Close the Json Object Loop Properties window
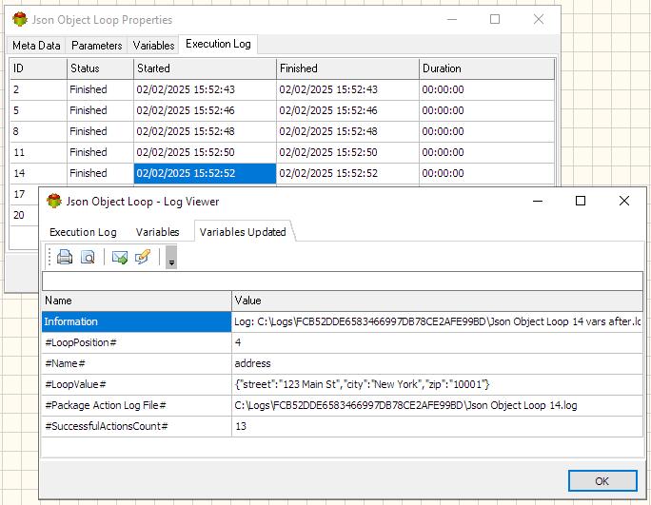 point(539,19)
